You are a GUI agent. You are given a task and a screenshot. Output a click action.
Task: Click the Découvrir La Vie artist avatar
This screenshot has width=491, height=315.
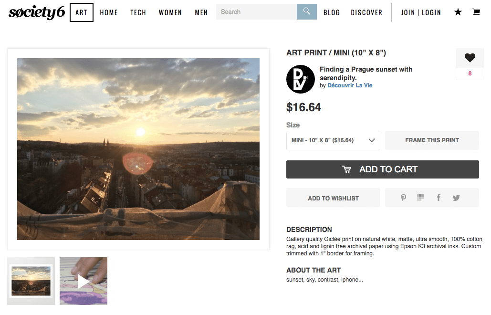tap(301, 79)
